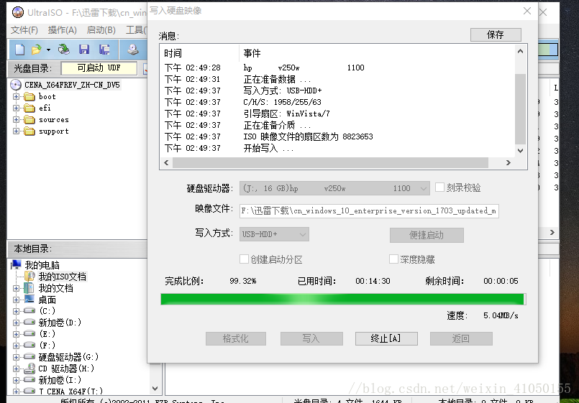Select the 桌面 desktop icon
Screen dimensions: 579x403
[29, 300]
